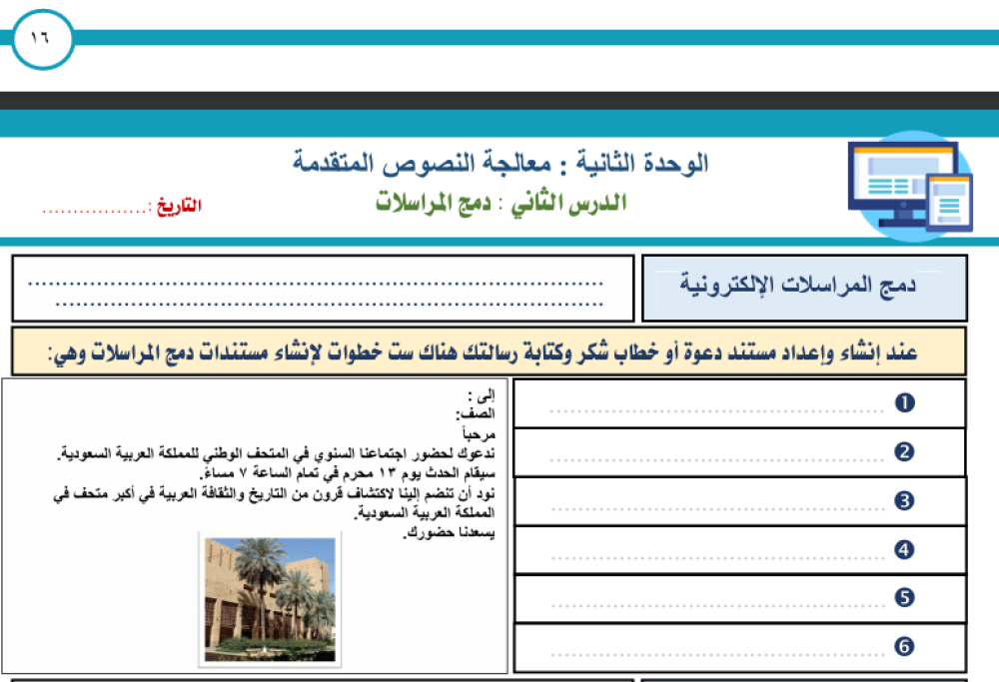Viewport: 999px width, 682px height.
Task: Click the numbered bullet ❹
Action: click(x=905, y=549)
